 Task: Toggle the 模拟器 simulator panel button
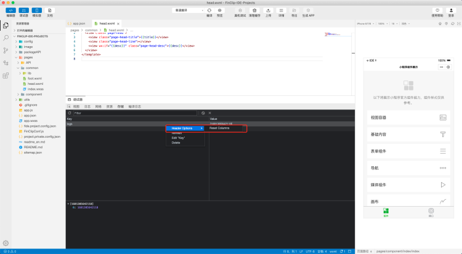37,10
